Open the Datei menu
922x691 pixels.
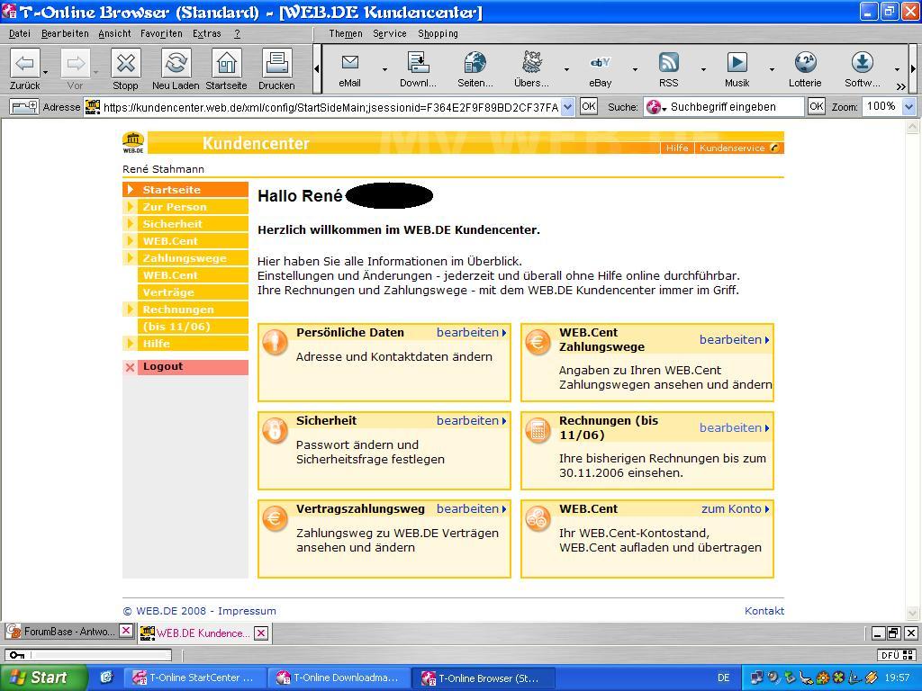pyautogui.click(x=20, y=33)
